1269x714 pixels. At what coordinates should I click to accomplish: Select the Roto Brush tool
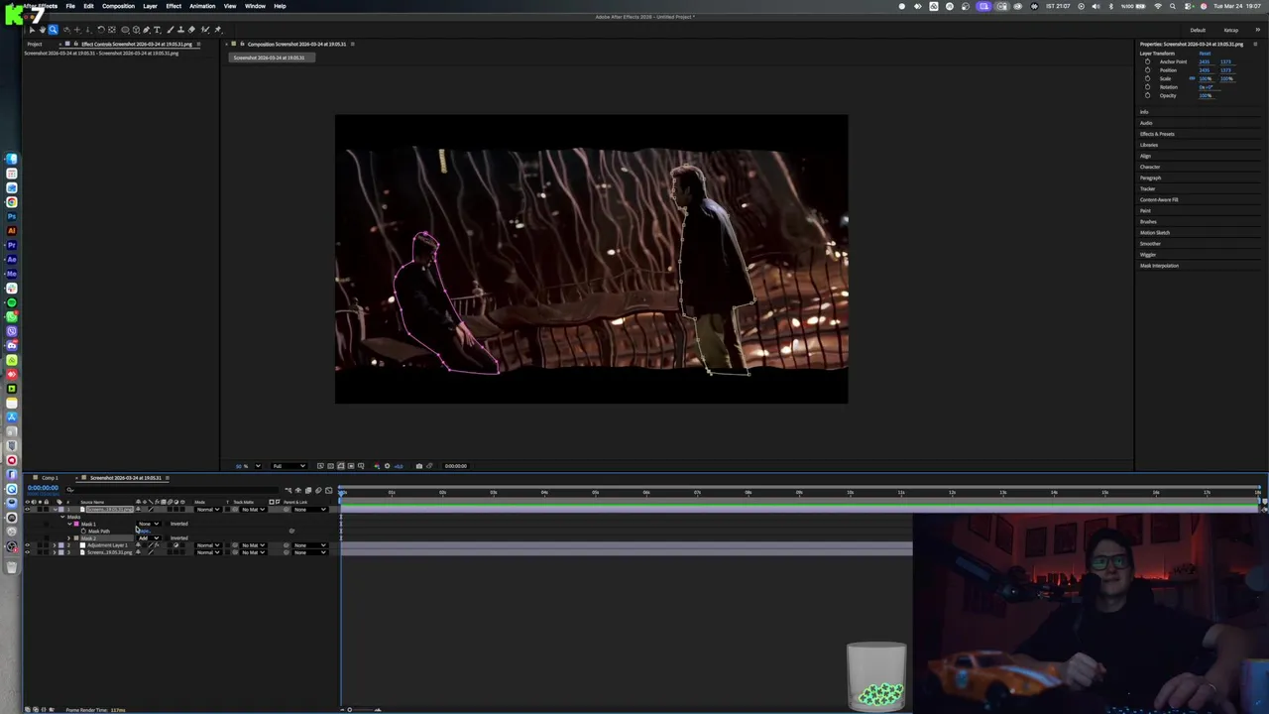[204, 30]
